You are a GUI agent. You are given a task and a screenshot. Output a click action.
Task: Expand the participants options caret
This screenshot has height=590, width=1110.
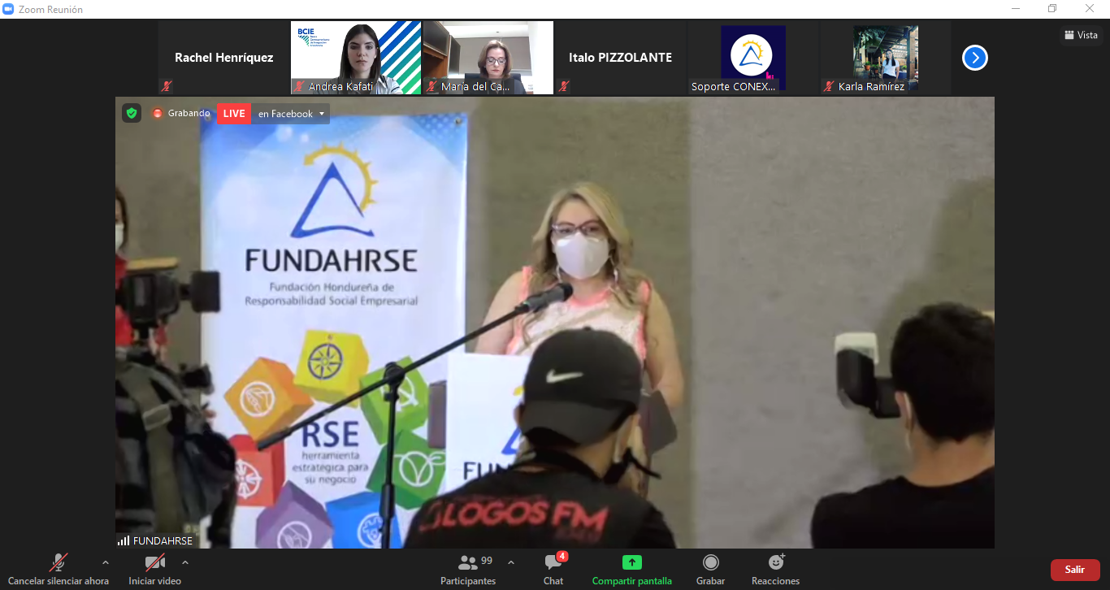(x=510, y=562)
